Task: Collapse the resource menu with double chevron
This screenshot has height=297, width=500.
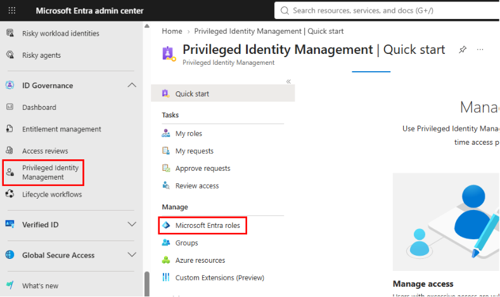Action: [288, 81]
